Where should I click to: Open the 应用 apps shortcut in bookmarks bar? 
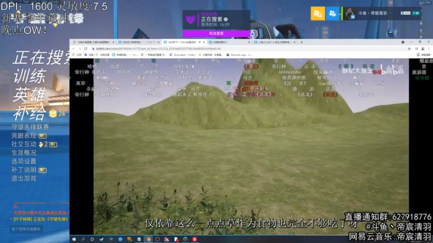click(x=77, y=55)
